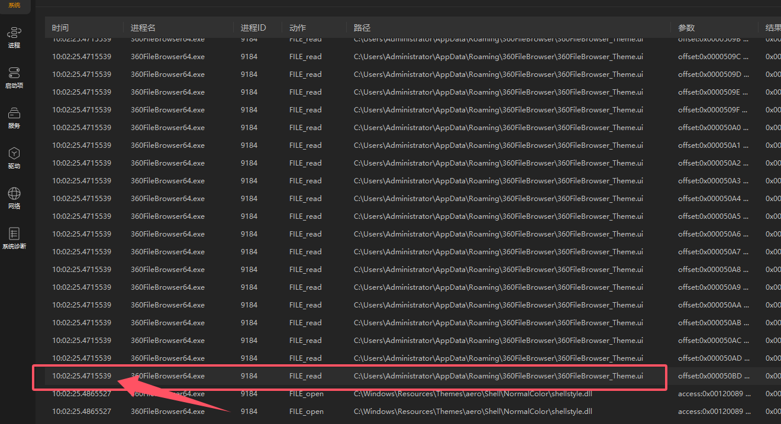The height and width of the screenshot is (424, 781).
Task: Open the 驱动 (Drivers) sidebar icon
Action: click(14, 157)
